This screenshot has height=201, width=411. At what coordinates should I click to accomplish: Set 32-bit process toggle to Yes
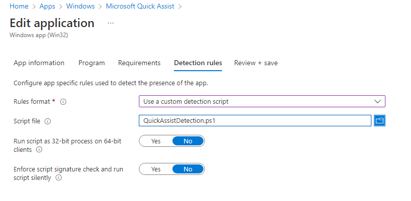coord(156,141)
